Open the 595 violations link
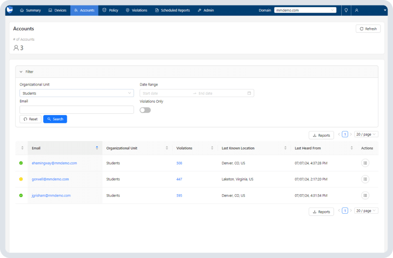 [x=179, y=196]
